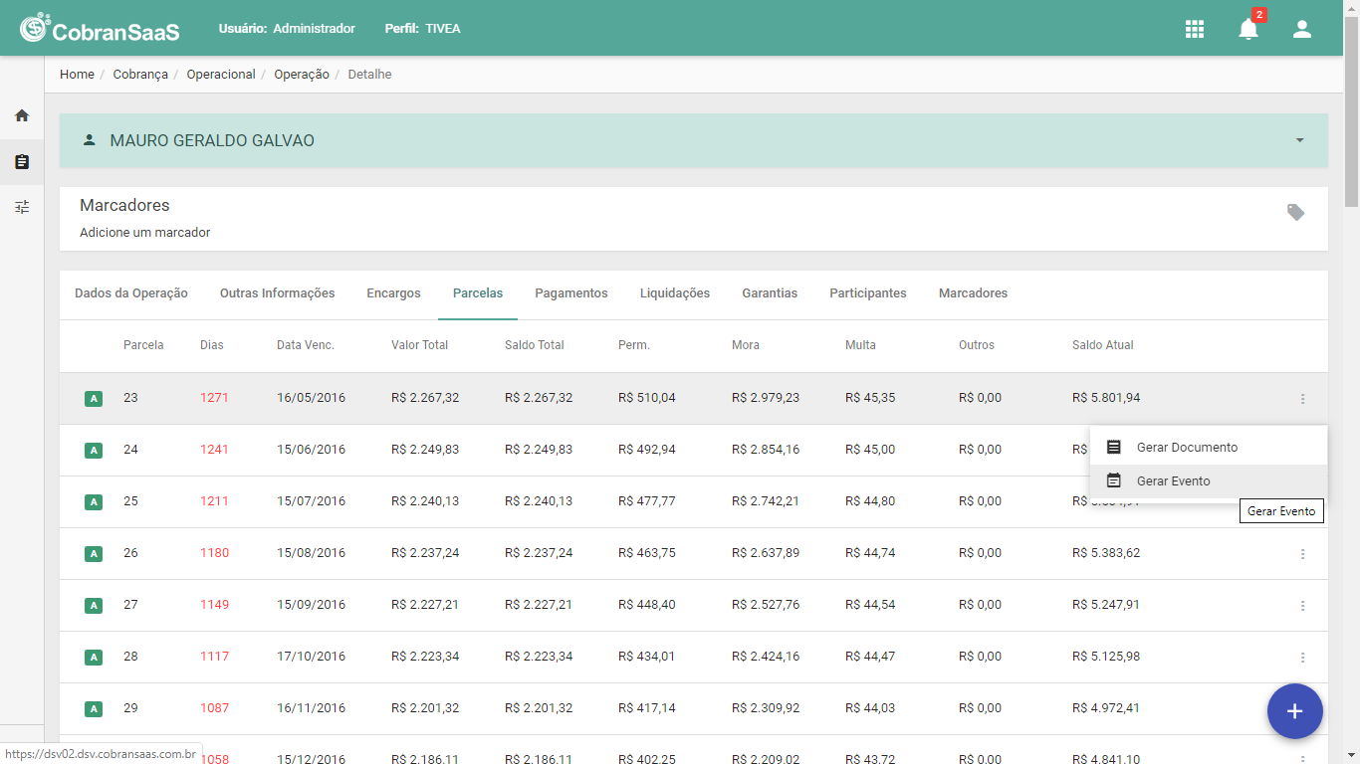Open the apps grid icon

1195,29
